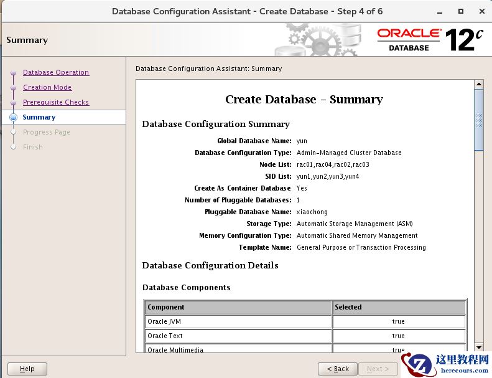
Task: Click the SID List value yun1,yun2,yun3,yun4
Action: (x=328, y=177)
